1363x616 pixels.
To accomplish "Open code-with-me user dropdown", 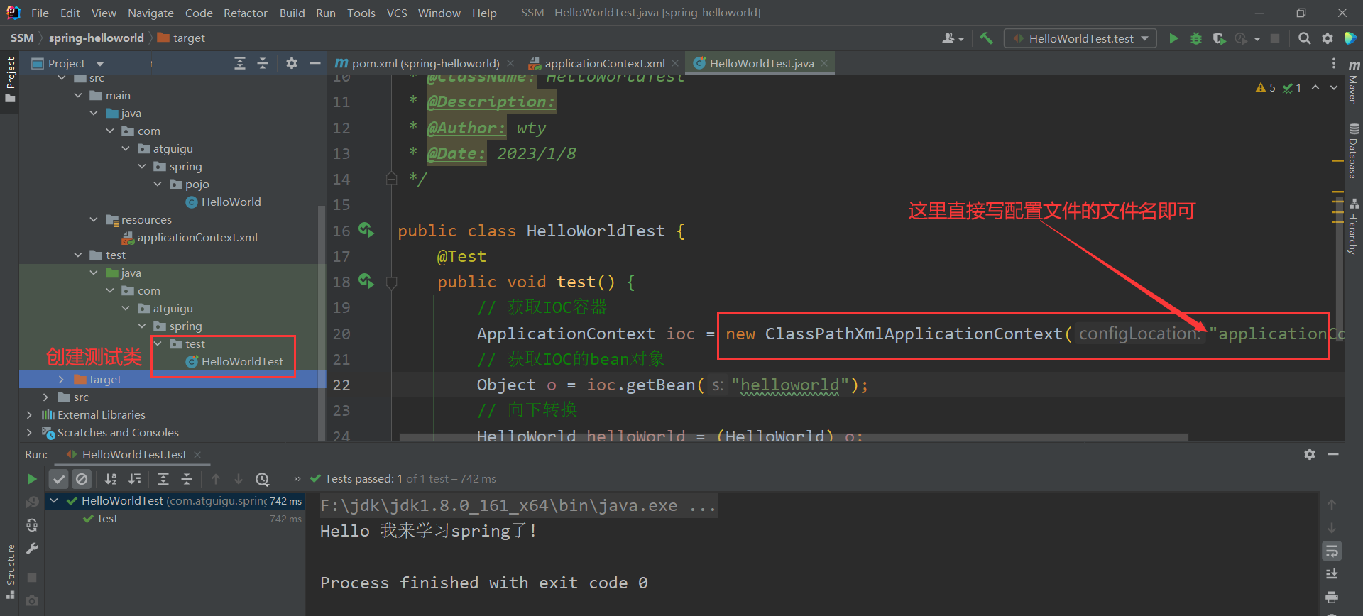I will [953, 38].
